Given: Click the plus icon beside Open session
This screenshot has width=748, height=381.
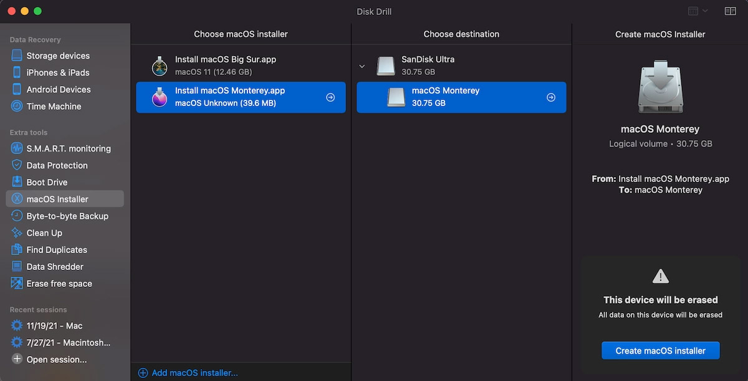Looking at the screenshot, I should point(17,359).
